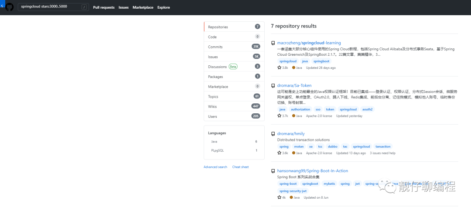
Task: Click repo icon beside hansonwang99/Spring-Boot-In-Action
Action: pos(273,171)
